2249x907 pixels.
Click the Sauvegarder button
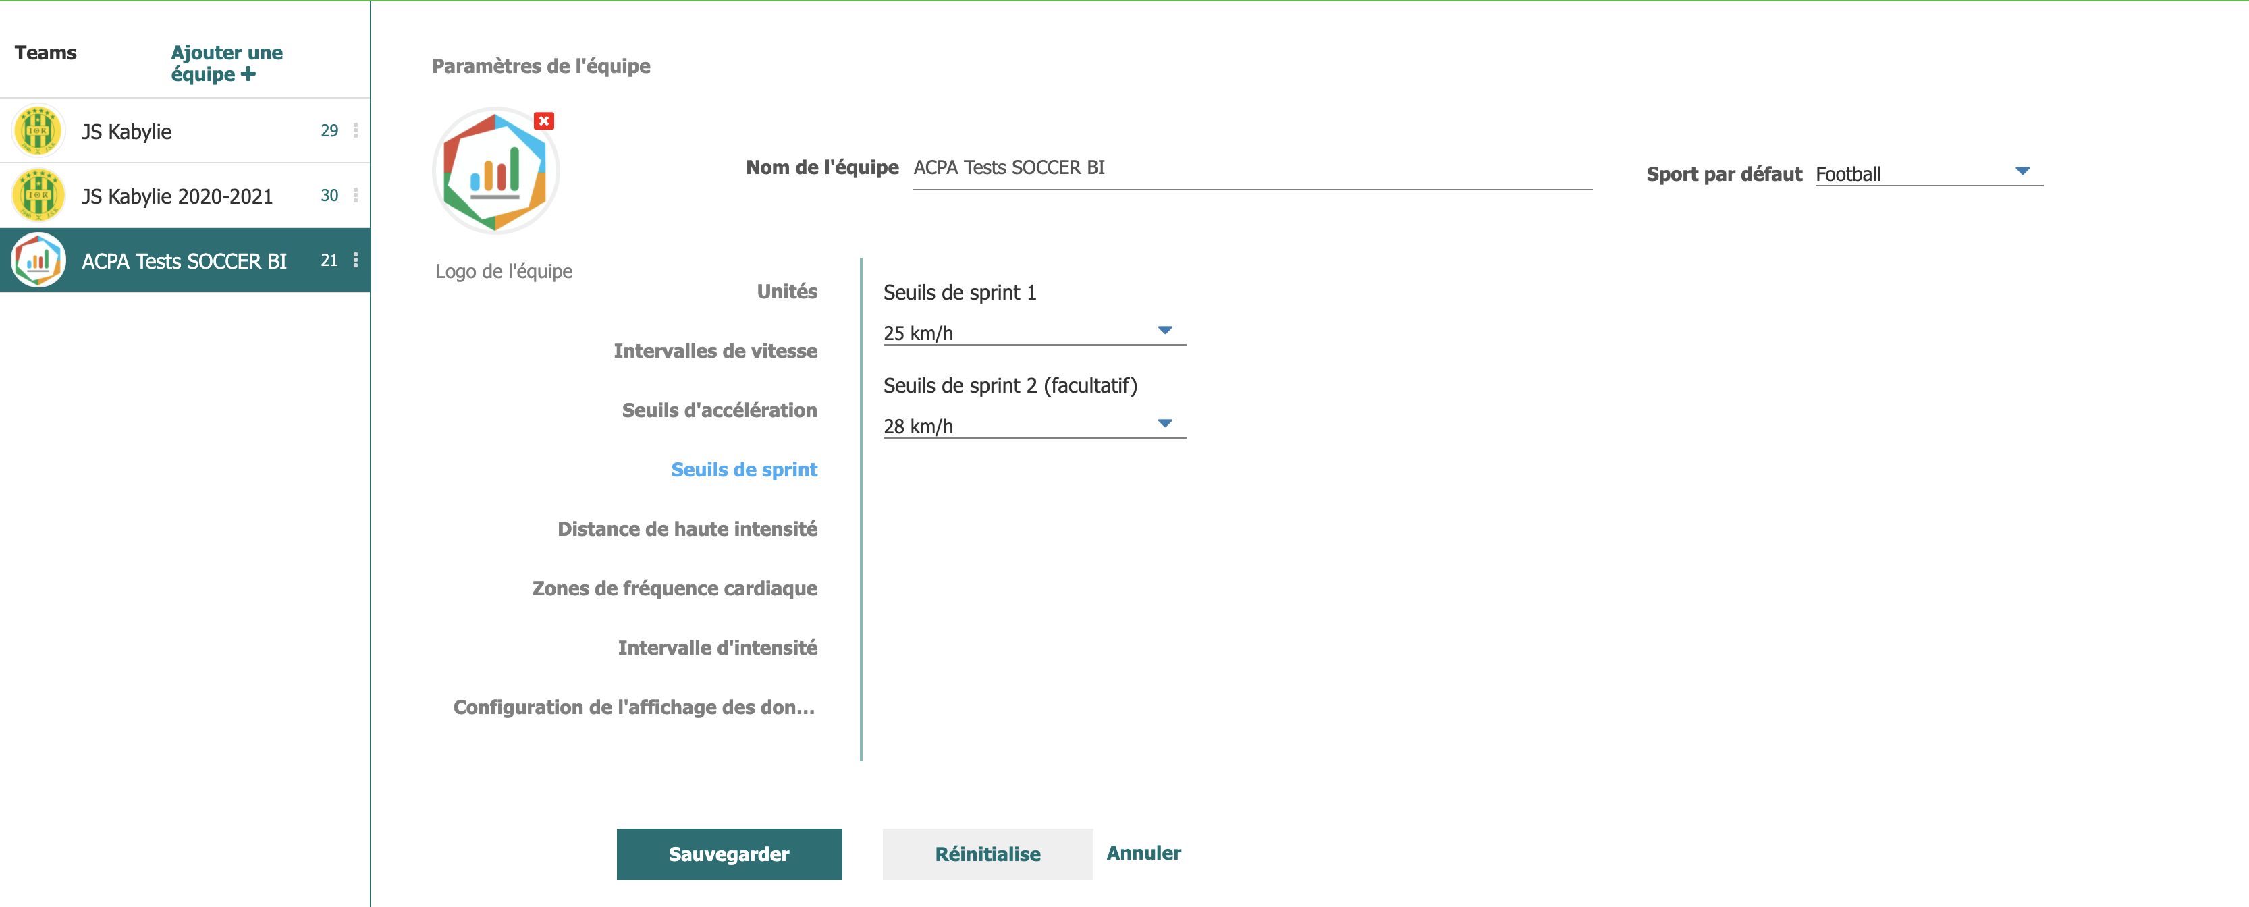tap(729, 854)
